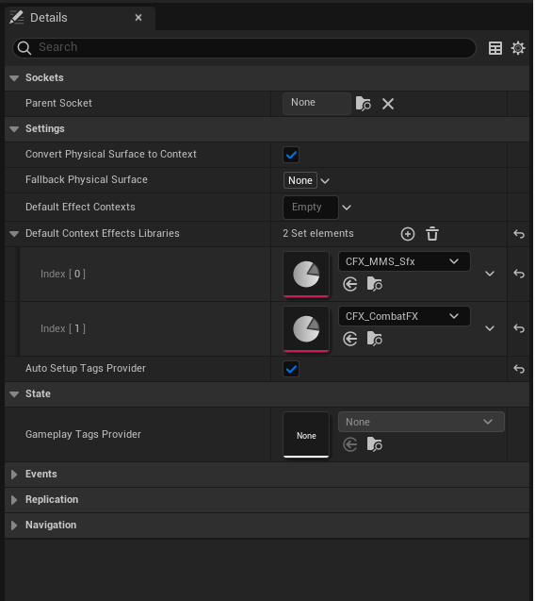This screenshot has width=535, height=601.
Task: Open Index 1 element options chevron
Action: 490,328
